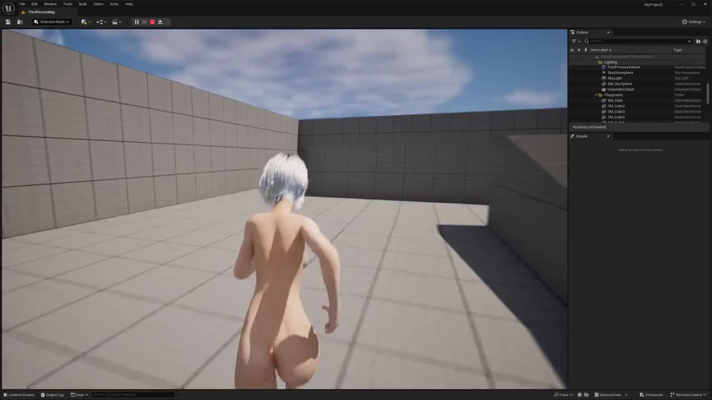Toggle visibility column eye in Outliner header

572,49
